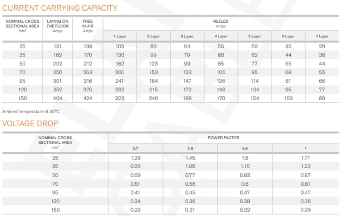This screenshot has height=216, width=343.
Task: Click the 'POWER FACTOR' group header
Action: tap(222, 138)
